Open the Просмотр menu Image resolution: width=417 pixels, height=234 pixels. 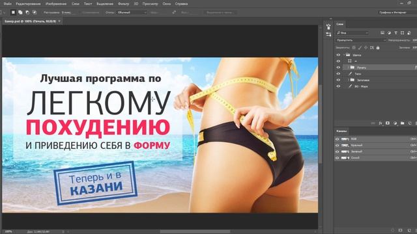tap(150, 4)
